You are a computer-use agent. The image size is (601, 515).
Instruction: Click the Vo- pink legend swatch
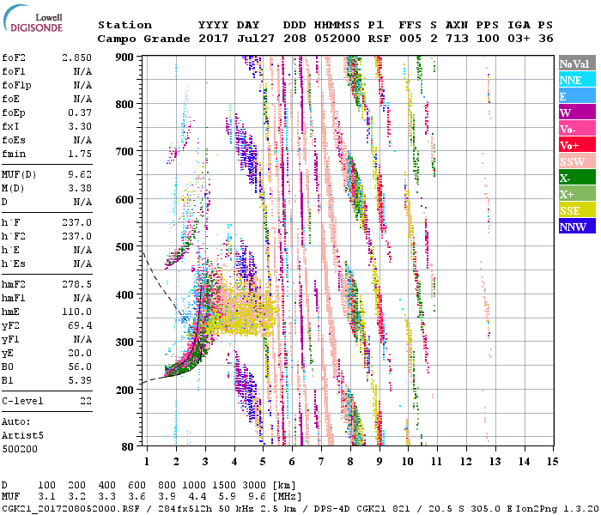575,129
